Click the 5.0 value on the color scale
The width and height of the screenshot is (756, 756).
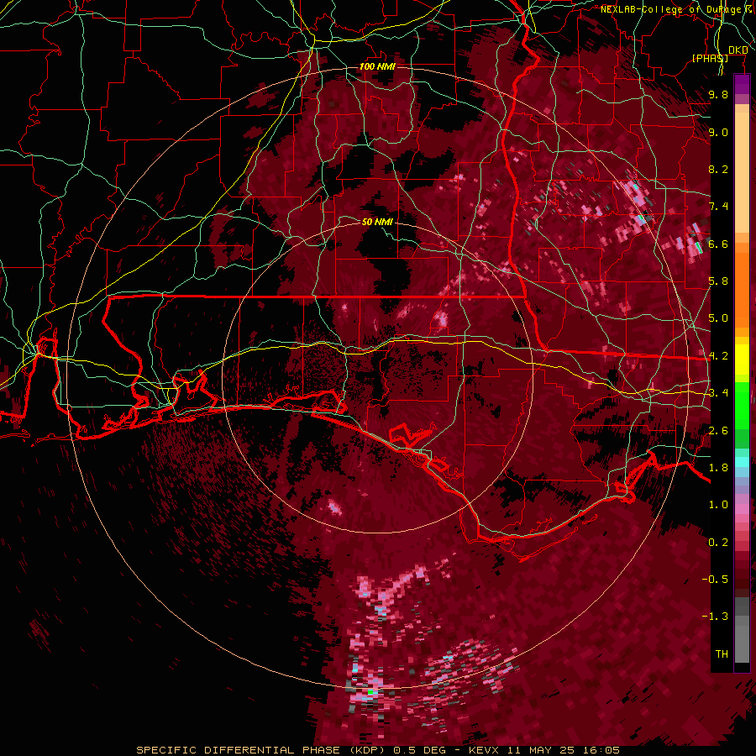[718, 318]
